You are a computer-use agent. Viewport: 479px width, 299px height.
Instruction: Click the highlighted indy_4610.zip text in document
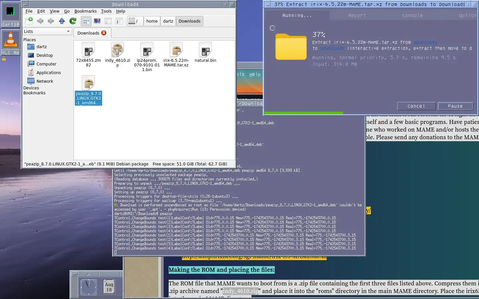[x=240, y=291]
